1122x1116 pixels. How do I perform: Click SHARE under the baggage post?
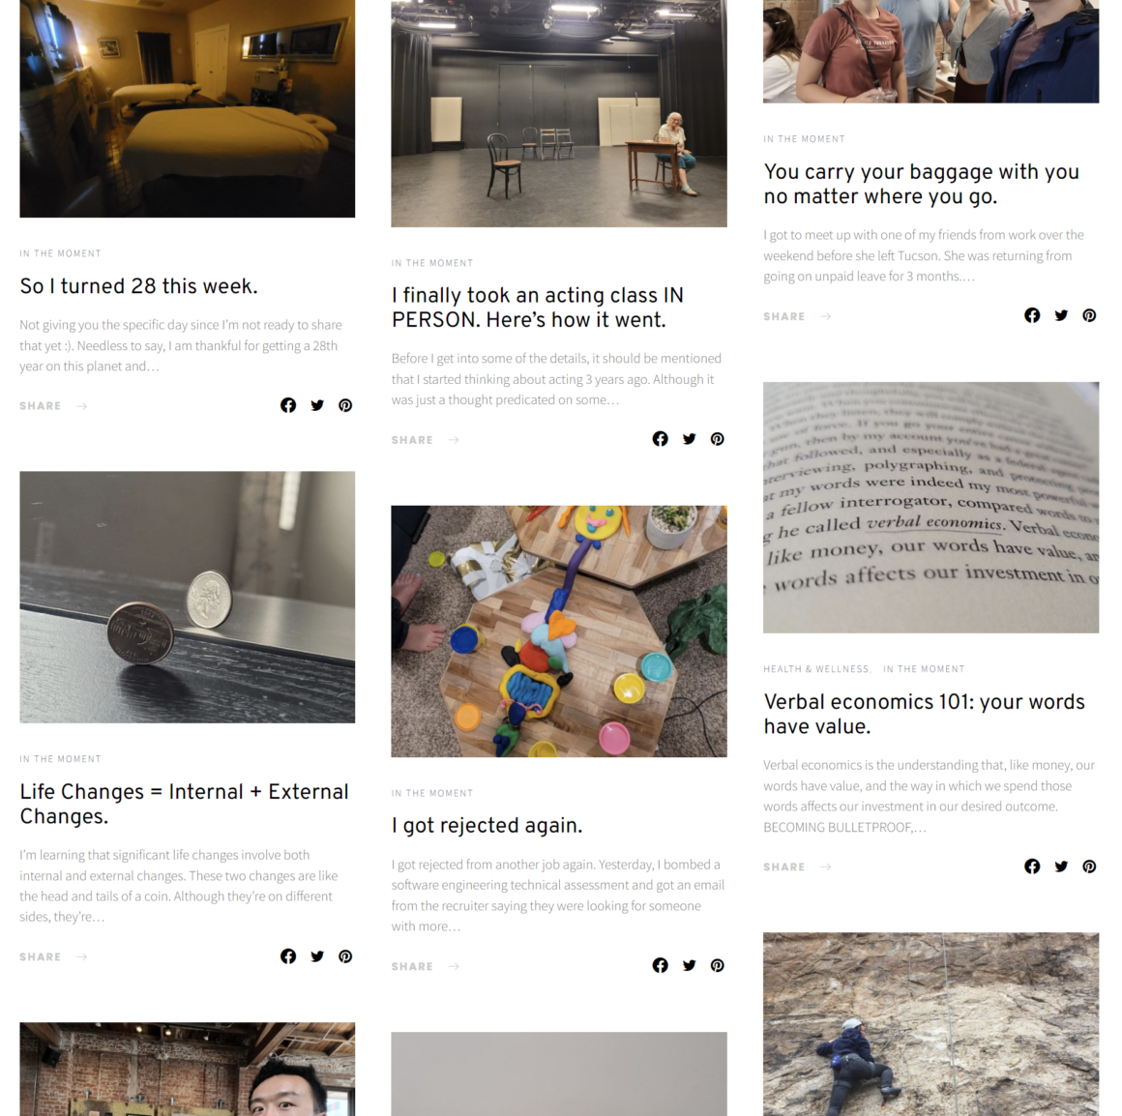784,316
